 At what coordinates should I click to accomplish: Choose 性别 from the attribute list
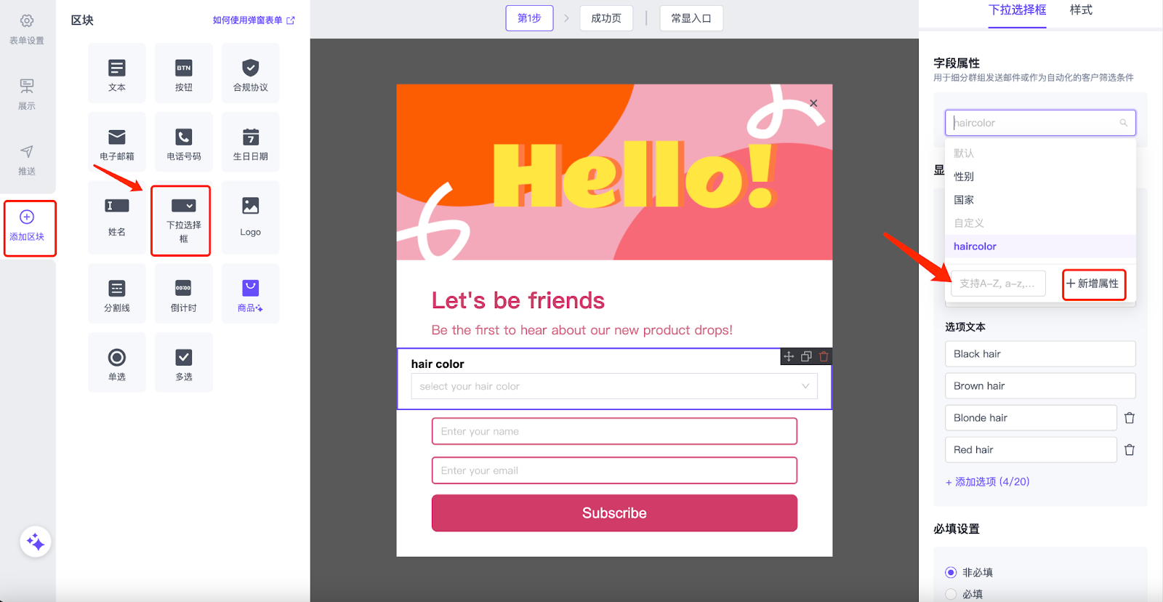click(x=964, y=177)
